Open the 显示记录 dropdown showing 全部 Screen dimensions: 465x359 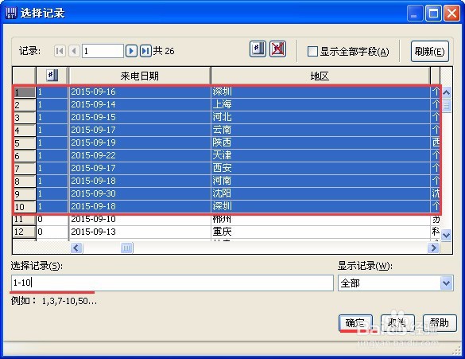pyautogui.click(x=395, y=283)
